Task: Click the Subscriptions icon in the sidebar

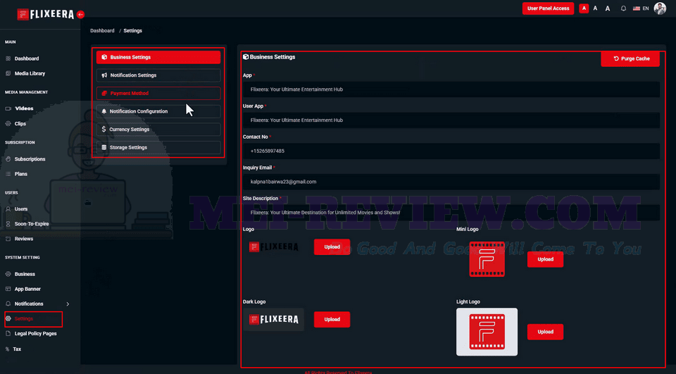Action: [8, 159]
